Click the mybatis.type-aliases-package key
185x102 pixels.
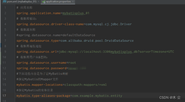[x=43, y=96]
